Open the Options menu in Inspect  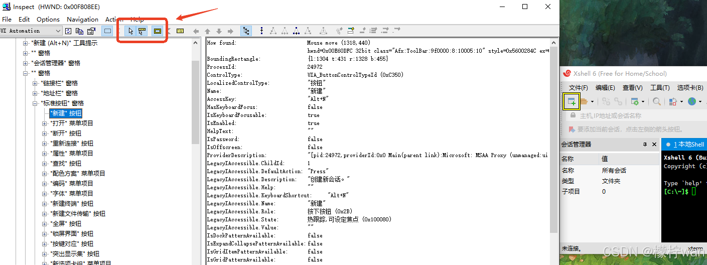[x=48, y=20]
